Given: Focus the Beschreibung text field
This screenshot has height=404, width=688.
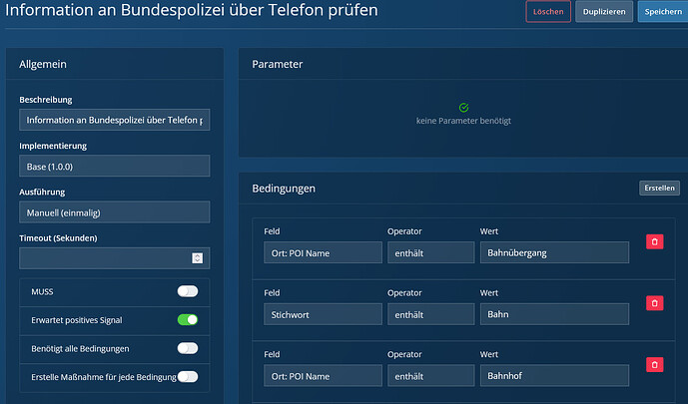Looking at the screenshot, I should click(x=115, y=120).
